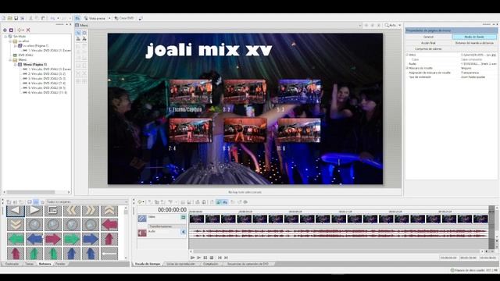
Task: Toggle the audio track speaker mute button
Action: [184, 232]
